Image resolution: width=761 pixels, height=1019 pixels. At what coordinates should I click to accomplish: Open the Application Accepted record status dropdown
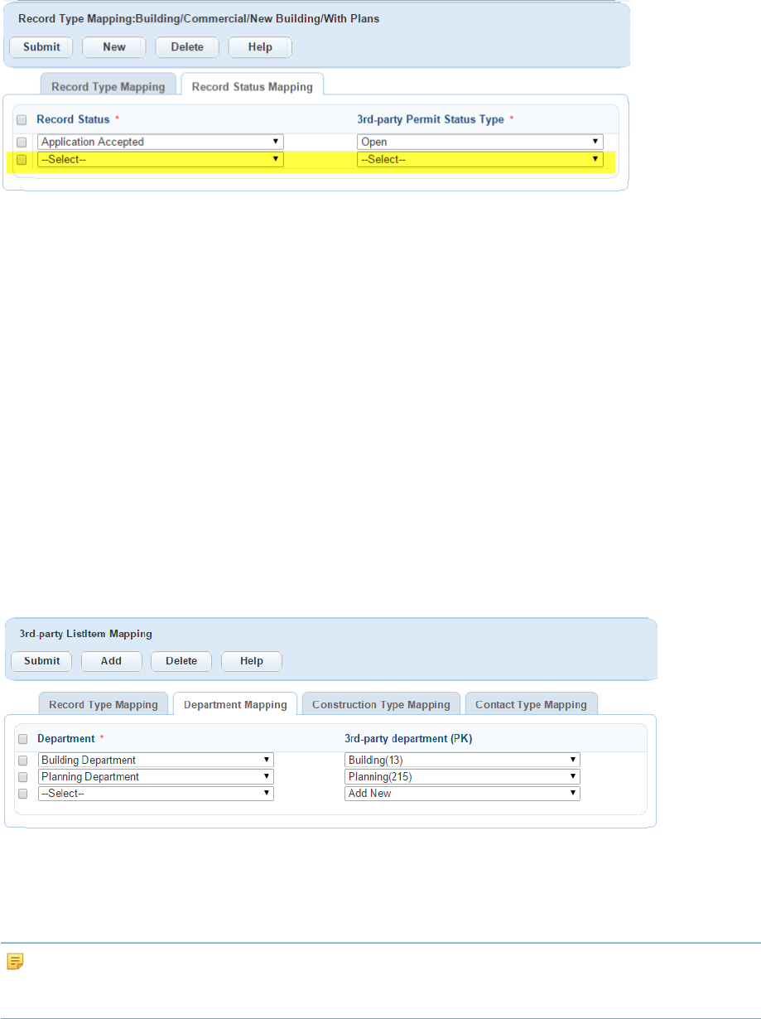coord(161,142)
